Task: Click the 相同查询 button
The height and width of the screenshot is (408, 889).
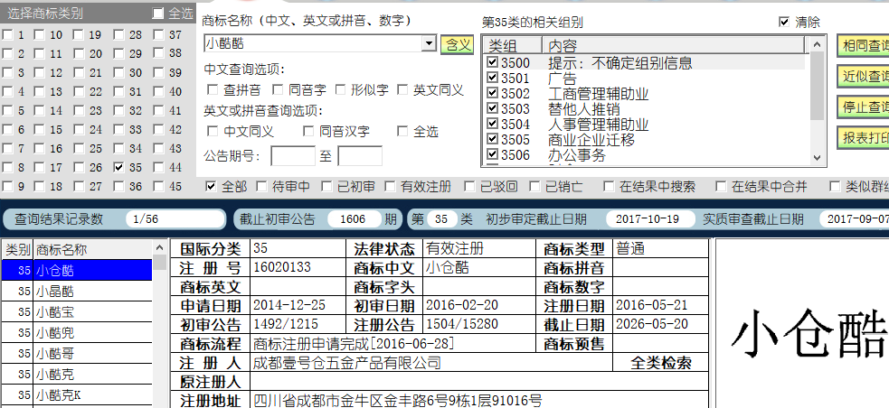Action: 863,46
